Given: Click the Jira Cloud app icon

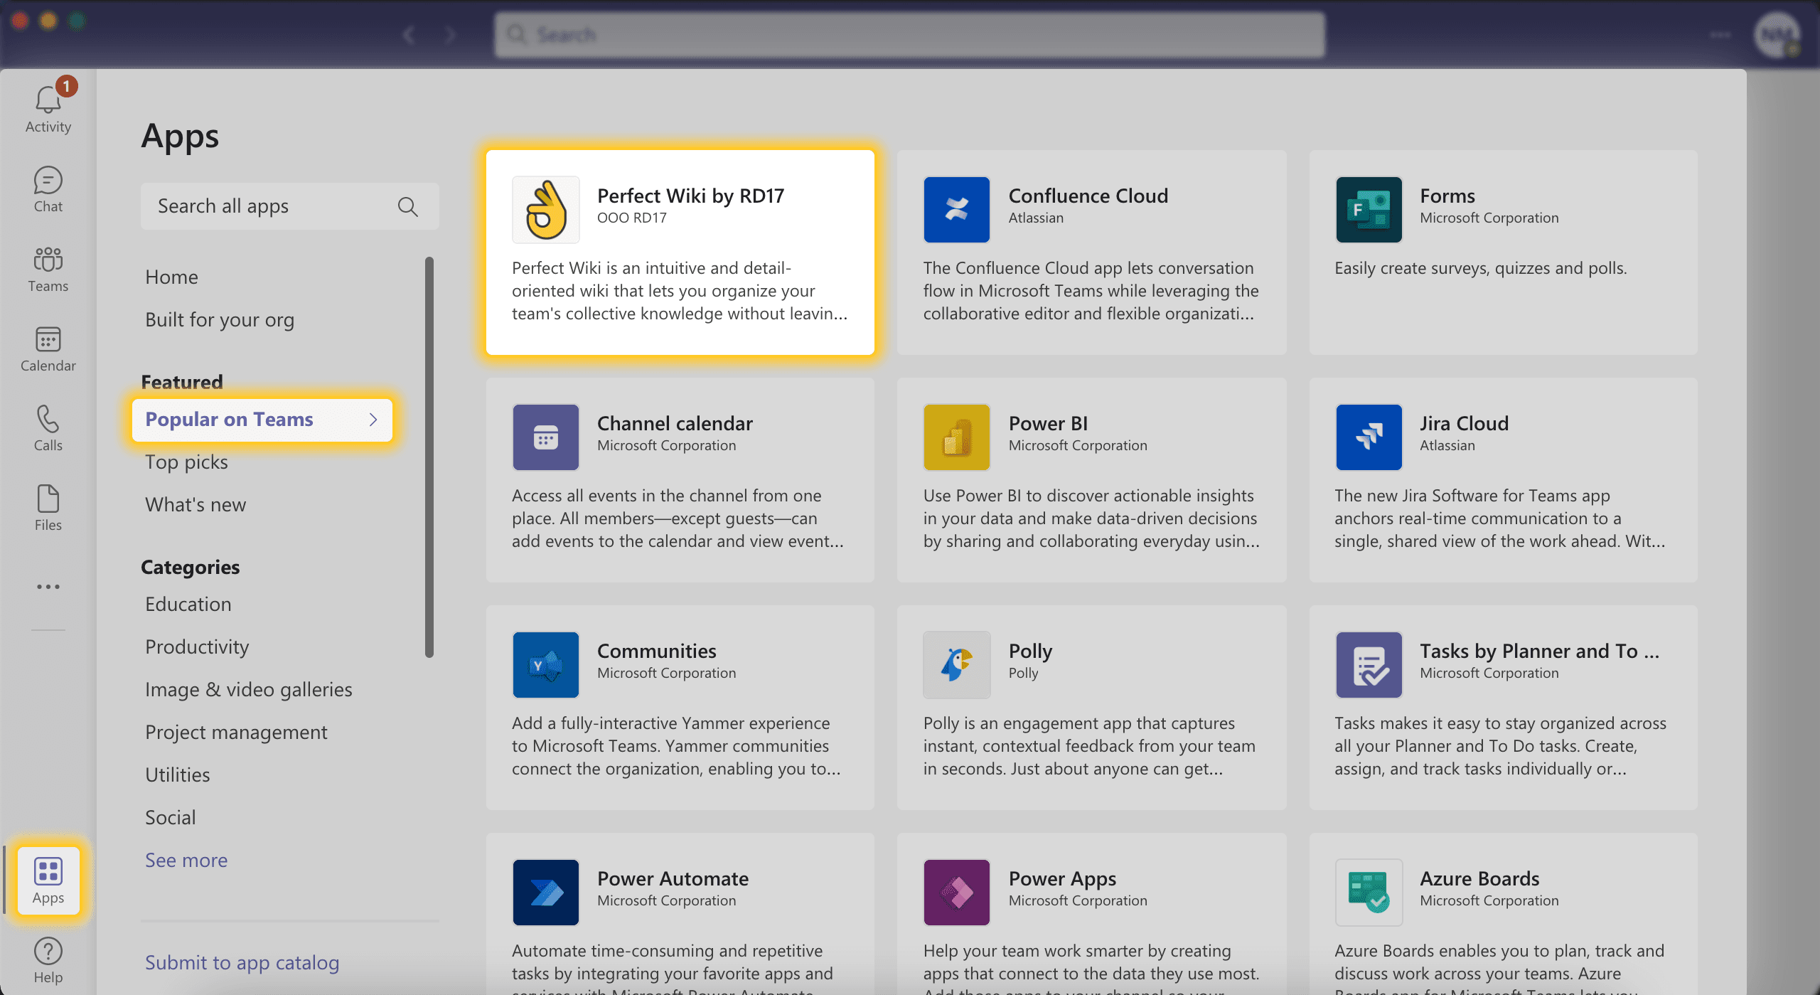Looking at the screenshot, I should tap(1369, 437).
